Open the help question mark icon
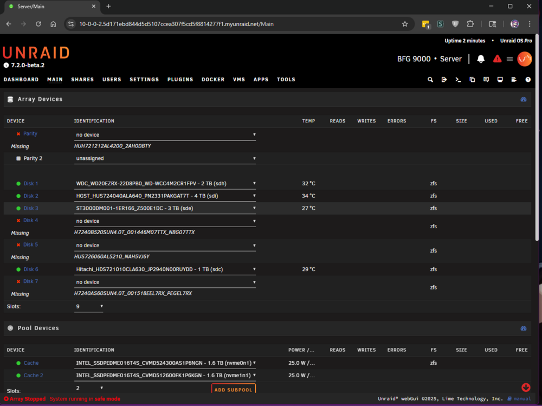 click(528, 80)
